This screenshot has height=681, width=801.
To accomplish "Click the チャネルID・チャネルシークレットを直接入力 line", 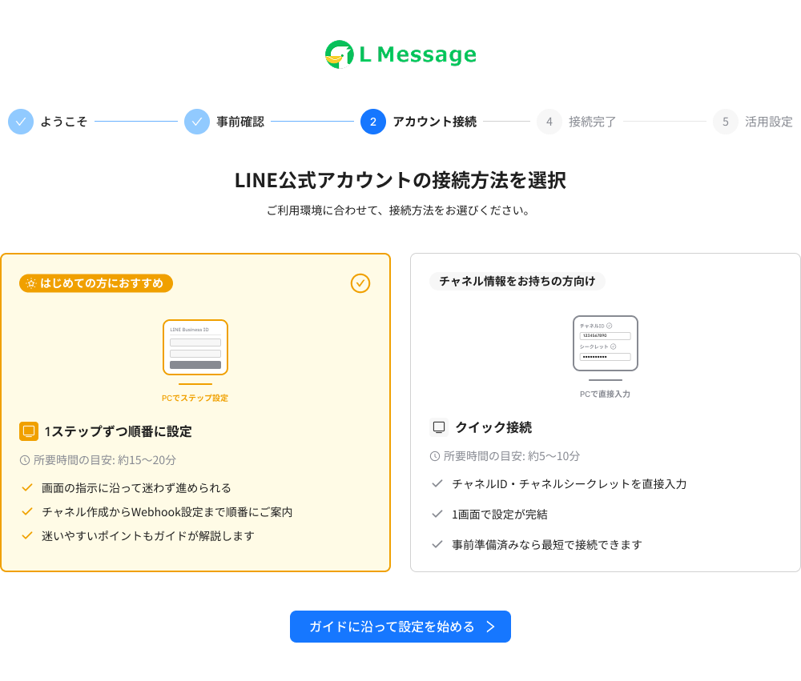I will coord(569,484).
